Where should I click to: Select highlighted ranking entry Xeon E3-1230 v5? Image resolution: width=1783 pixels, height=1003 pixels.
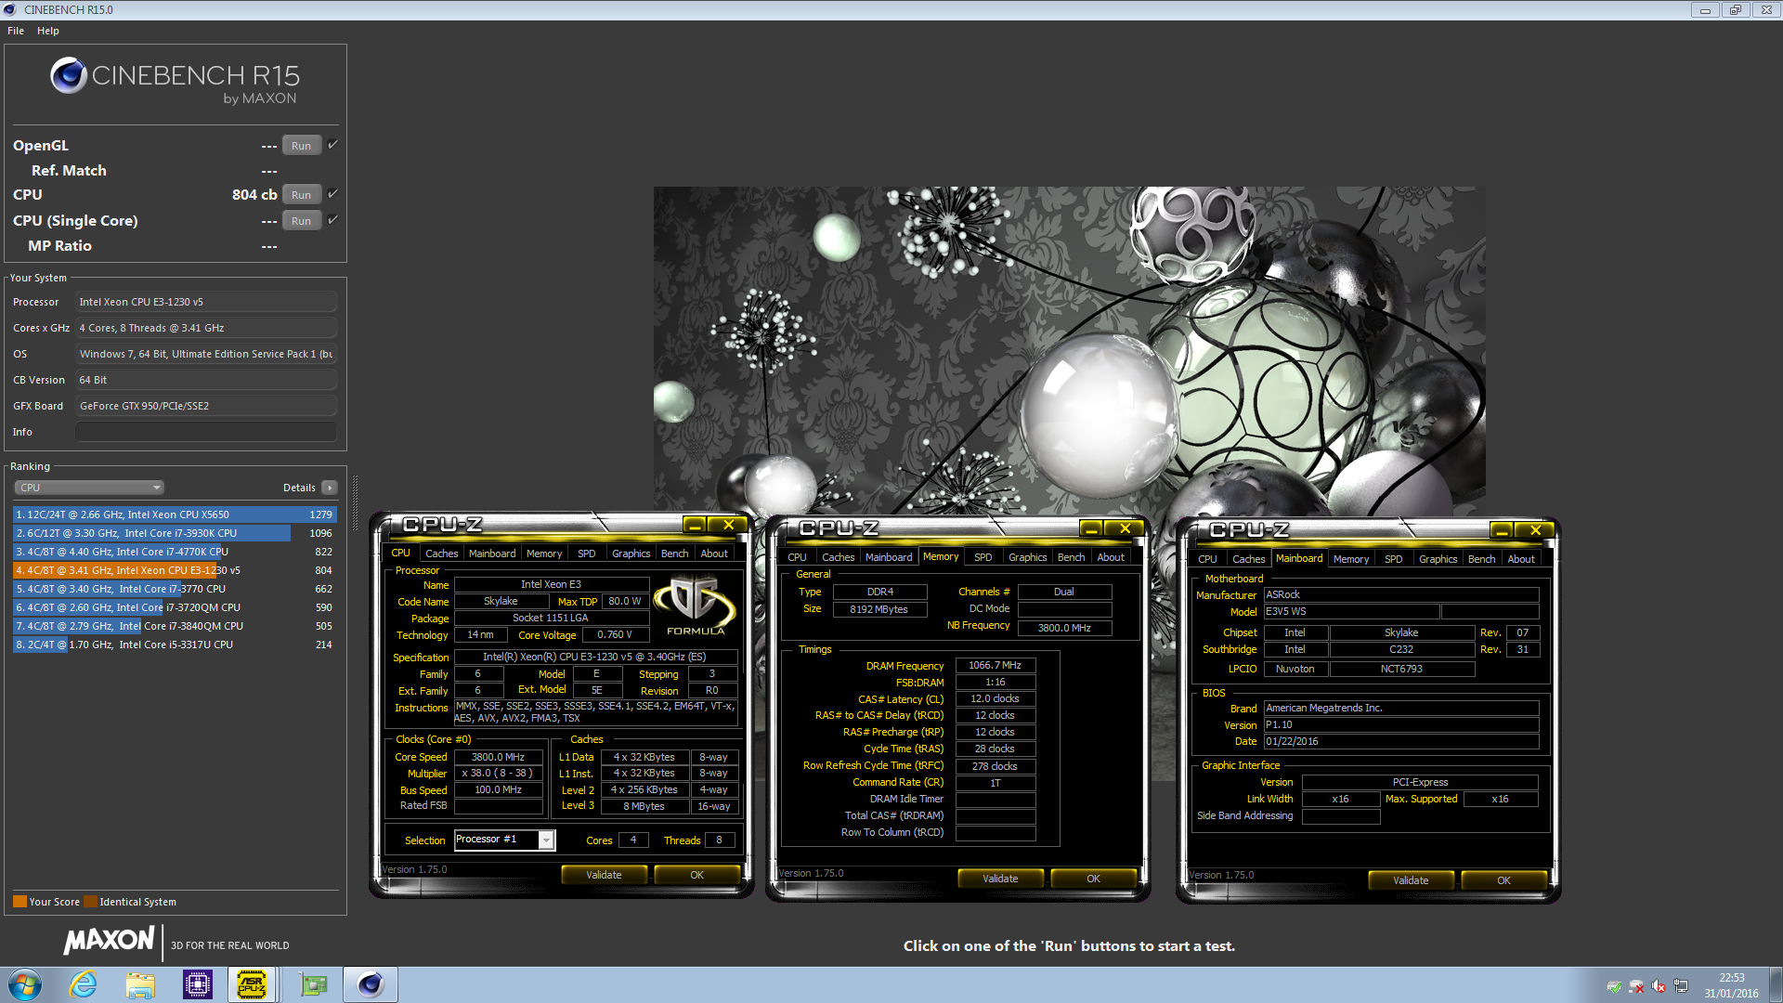point(175,570)
